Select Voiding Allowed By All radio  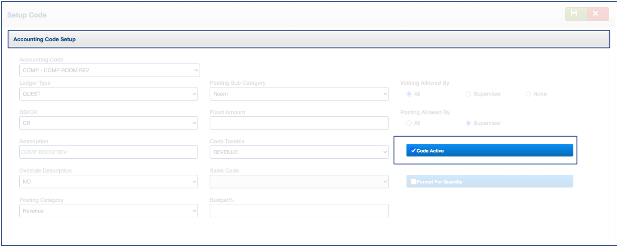(x=409, y=94)
